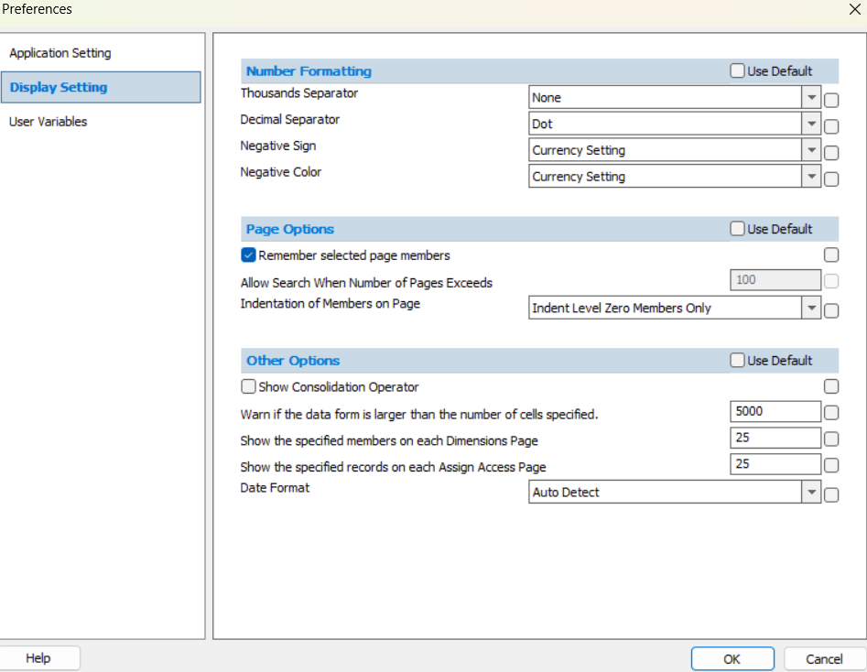Viewport: 867px width, 672px height.
Task: Click the Warn if data form is larger label
Action: click(x=419, y=414)
